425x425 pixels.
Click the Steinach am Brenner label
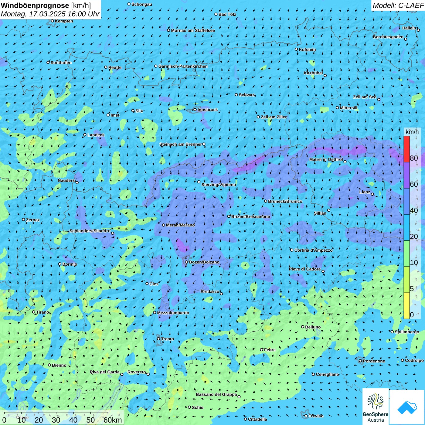click(x=181, y=144)
